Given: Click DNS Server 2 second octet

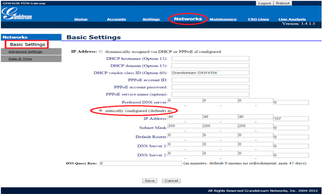Looking at the screenshot, I should click(220, 153).
